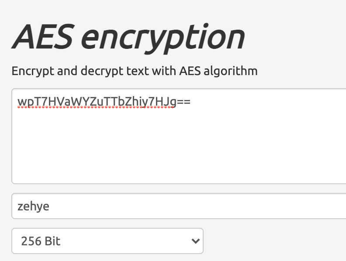The height and width of the screenshot is (261, 346).
Task: Focus the secret key field containing zehye
Action: 179,206
